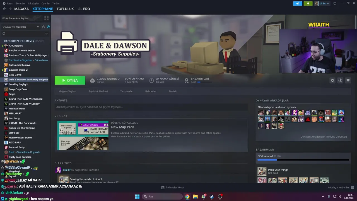The width and height of the screenshot is (357, 201).
Task: Click the back navigation arrow
Action: pos(4,9)
